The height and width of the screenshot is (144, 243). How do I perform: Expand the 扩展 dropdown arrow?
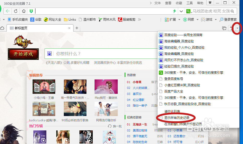[179, 20]
